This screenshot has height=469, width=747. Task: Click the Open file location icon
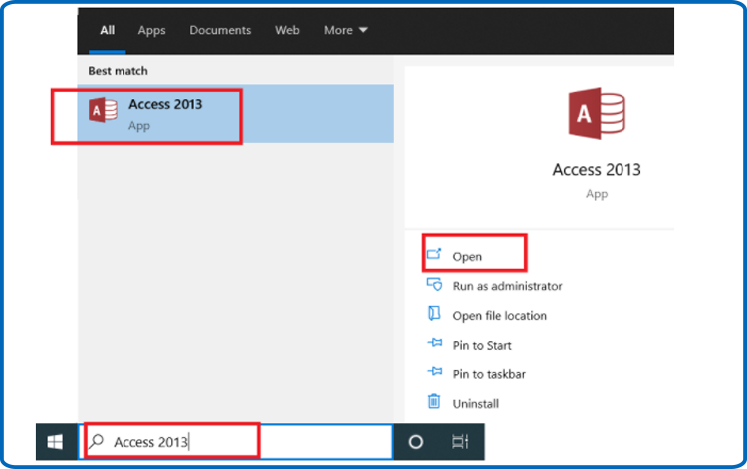click(434, 313)
